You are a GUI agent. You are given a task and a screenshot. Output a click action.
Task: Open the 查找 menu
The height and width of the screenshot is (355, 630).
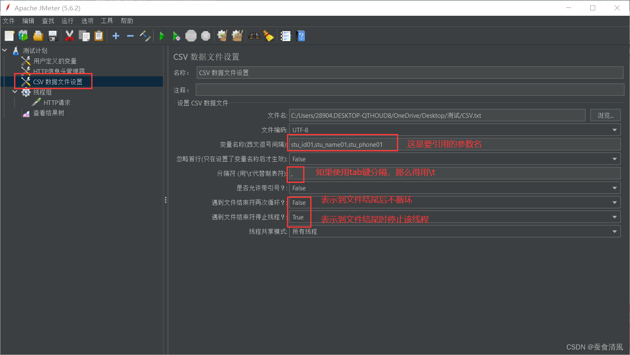click(x=48, y=21)
